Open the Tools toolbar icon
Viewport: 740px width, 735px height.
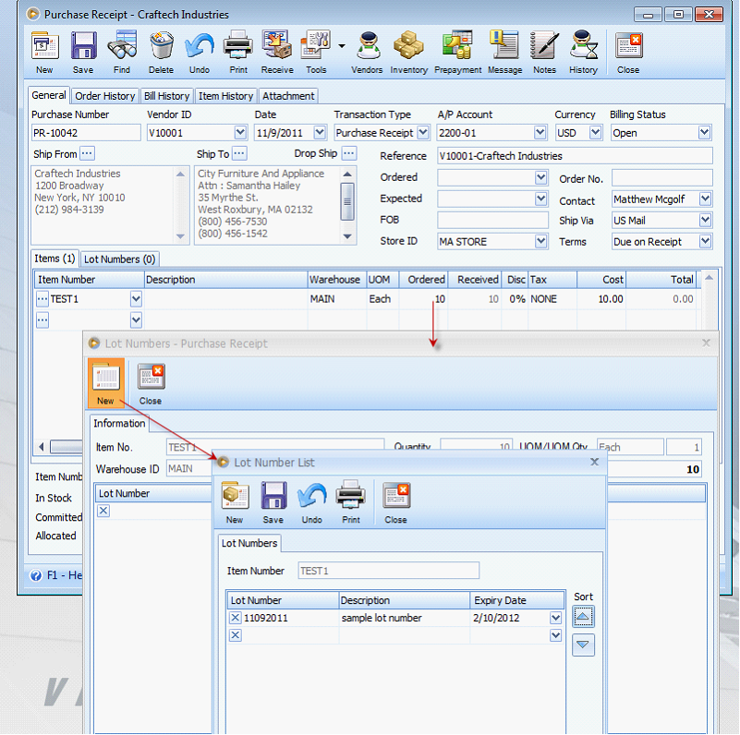[316, 52]
